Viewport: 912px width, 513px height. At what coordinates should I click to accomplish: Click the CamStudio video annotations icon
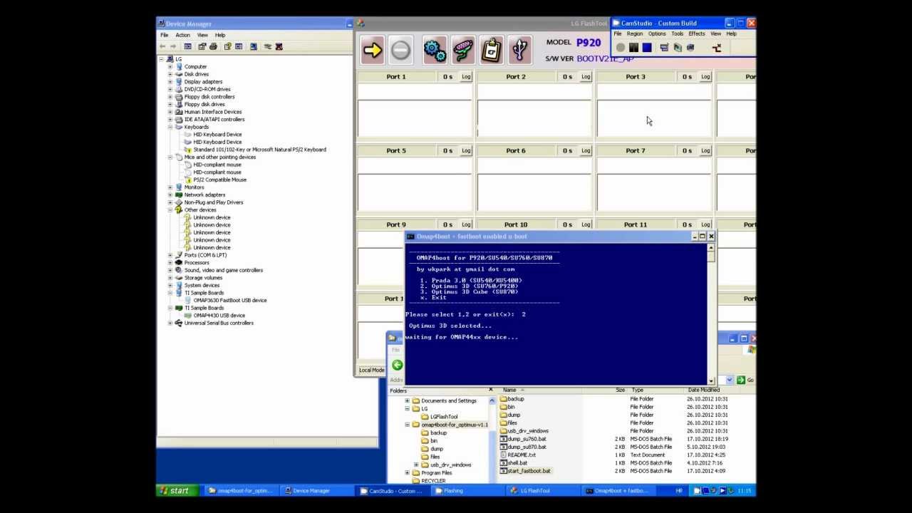click(x=677, y=48)
